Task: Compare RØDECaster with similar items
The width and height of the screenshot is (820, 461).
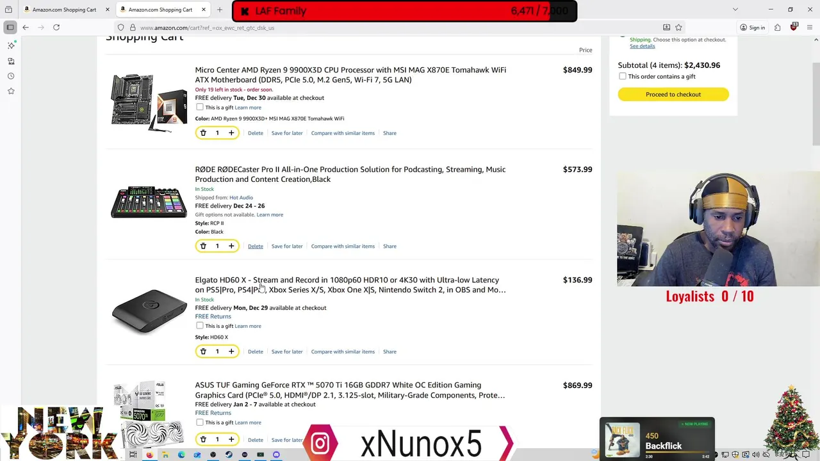Action: click(343, 246)
